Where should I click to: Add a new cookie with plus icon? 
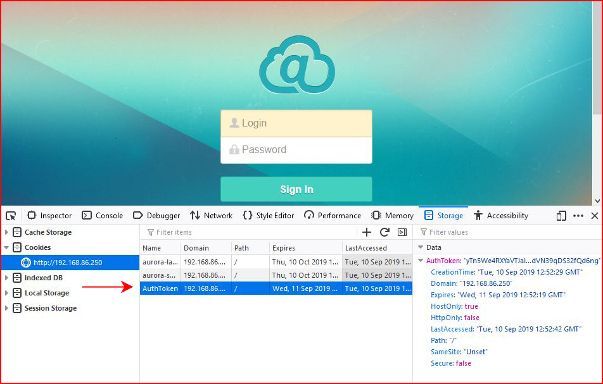pyautogui.click(x=367, y=232)
